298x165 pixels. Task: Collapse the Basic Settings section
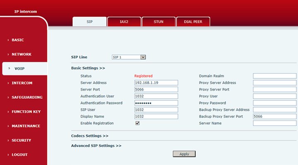88,68
